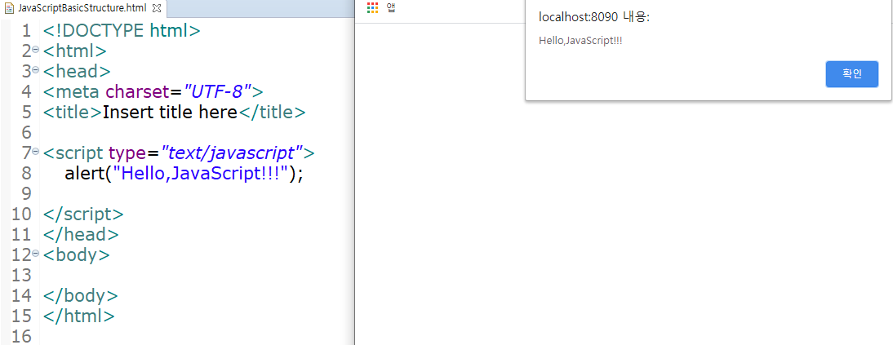Collapse the head tag fold marker on line 3
Image resolution: width=893 pixels, height=345 pixels.
[x=35, y=70]
